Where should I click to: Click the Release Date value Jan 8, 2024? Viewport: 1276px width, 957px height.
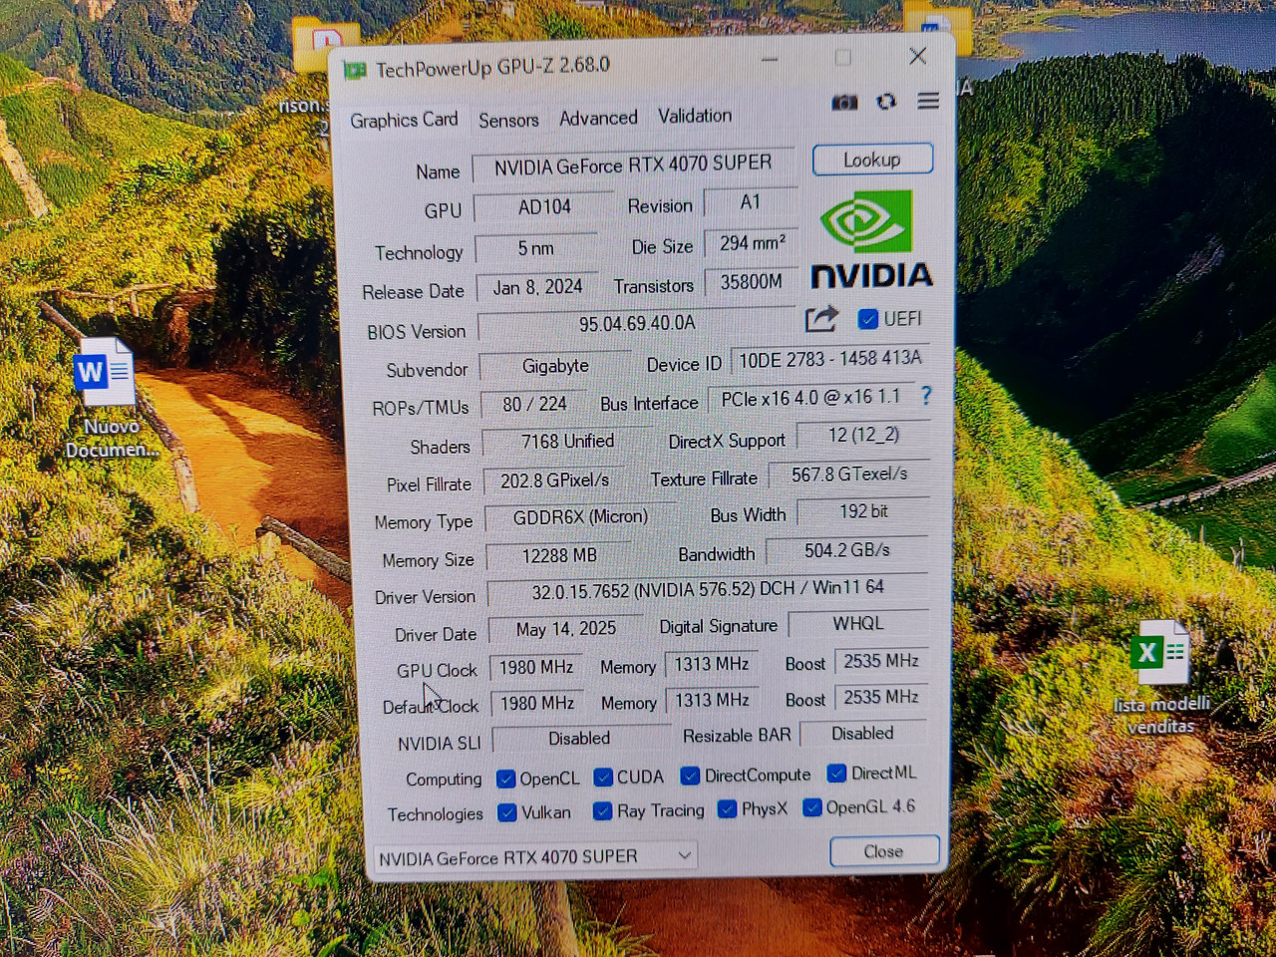[x=537, y=287]
